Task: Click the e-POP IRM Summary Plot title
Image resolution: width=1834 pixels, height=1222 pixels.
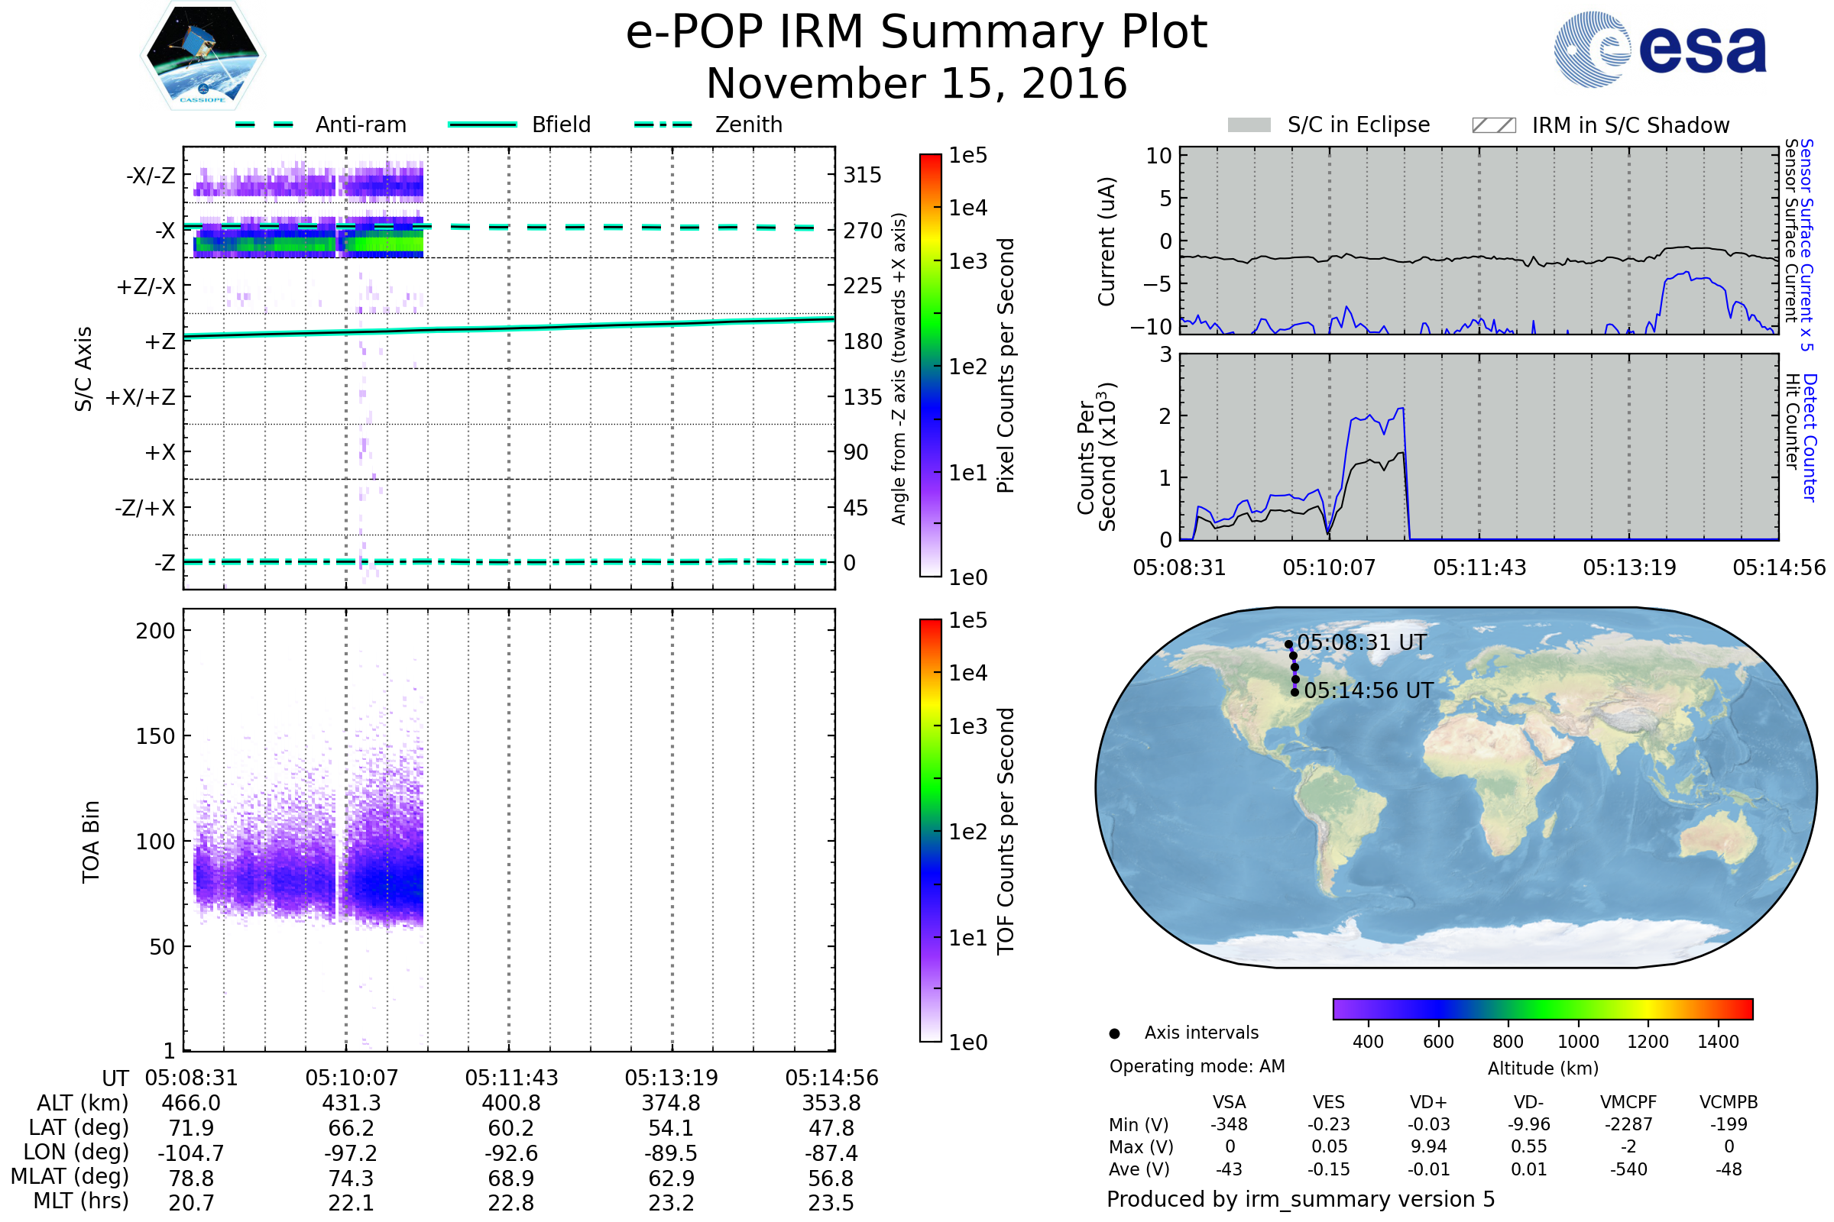Action: click(916, 33)
